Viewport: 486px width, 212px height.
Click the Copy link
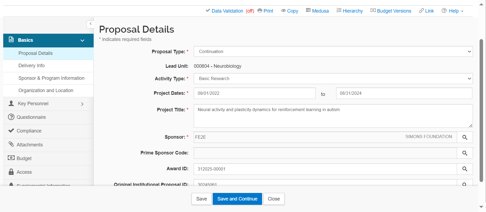pos(293,11)
